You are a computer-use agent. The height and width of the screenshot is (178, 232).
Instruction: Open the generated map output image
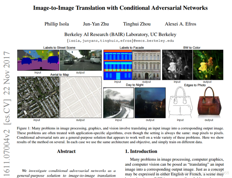81,97
